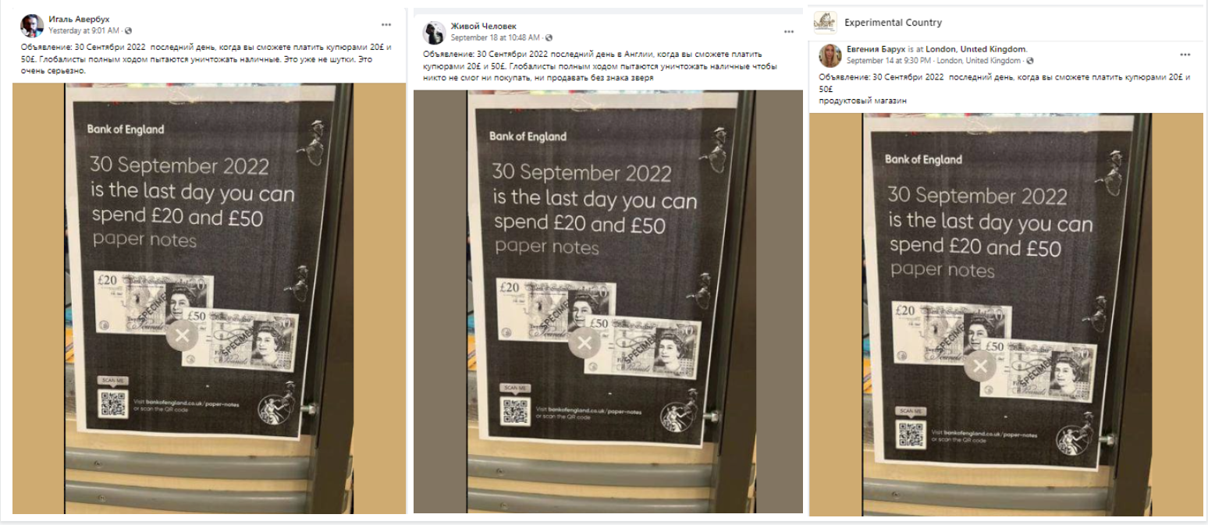Open the Experimental Country page logo
The image size is (1208, 525).
tap(825, 23)
